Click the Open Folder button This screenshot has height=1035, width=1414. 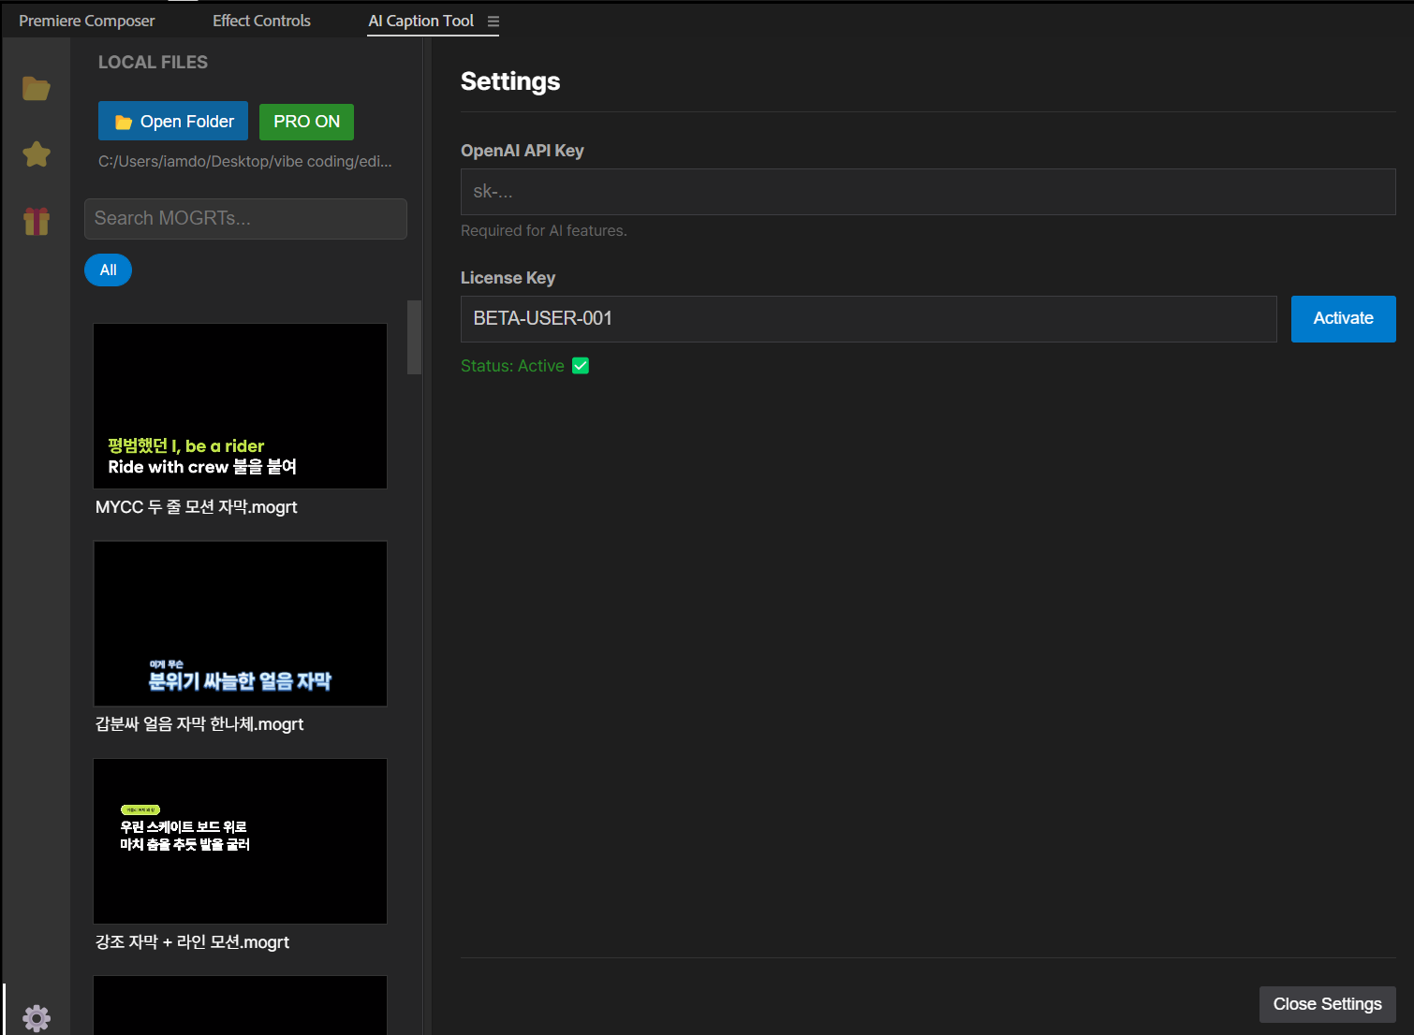[x=173, y=122]
